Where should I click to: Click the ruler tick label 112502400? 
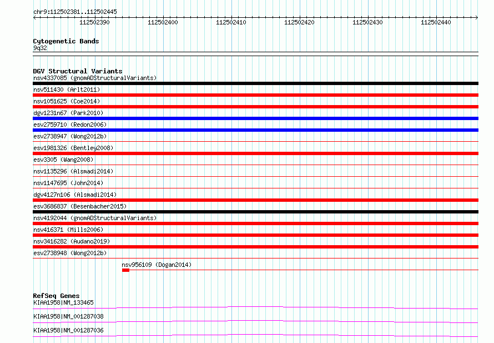(163, 22)
